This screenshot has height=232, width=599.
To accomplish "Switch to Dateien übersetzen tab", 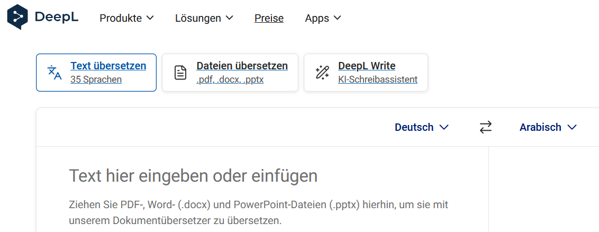I will [x=230, y=73].
